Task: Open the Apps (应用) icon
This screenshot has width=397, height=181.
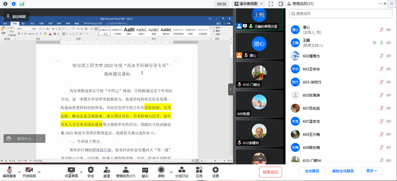Action: click(199, 173)
